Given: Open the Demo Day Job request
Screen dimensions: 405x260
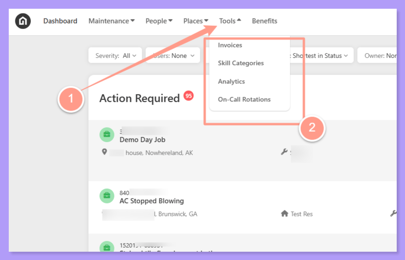Looking at the screenshot, I should [x=143, y=140].
